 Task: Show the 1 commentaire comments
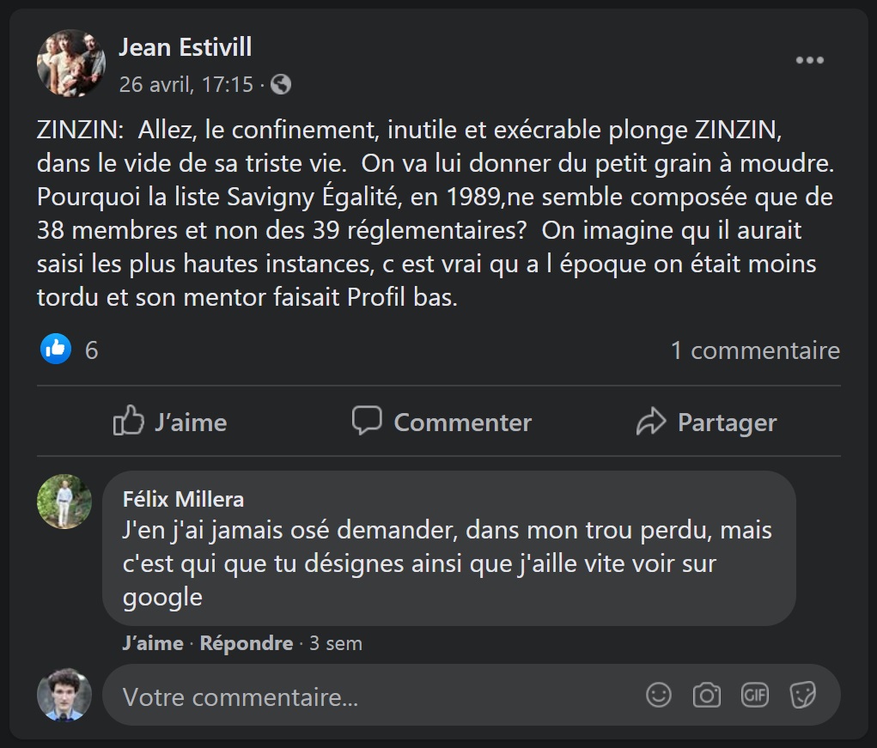point(754,350)
